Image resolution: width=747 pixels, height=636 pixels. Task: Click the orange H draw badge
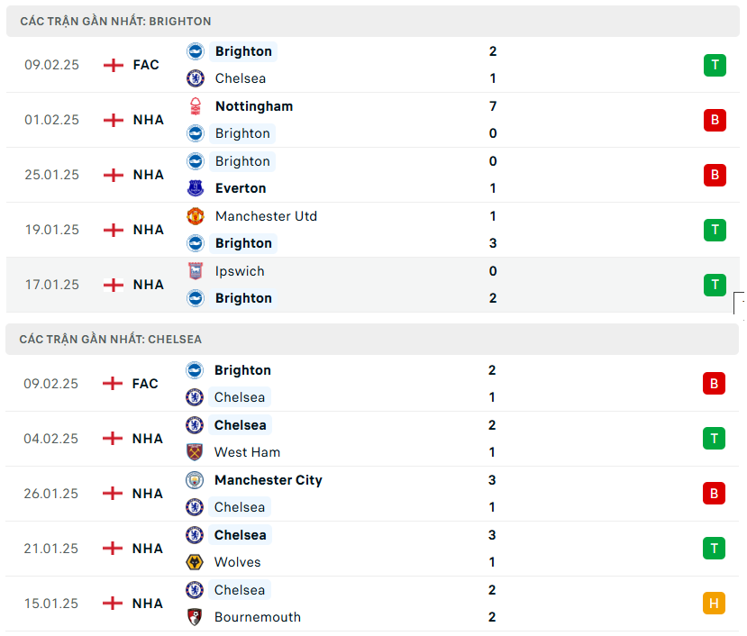click(715, 604)
